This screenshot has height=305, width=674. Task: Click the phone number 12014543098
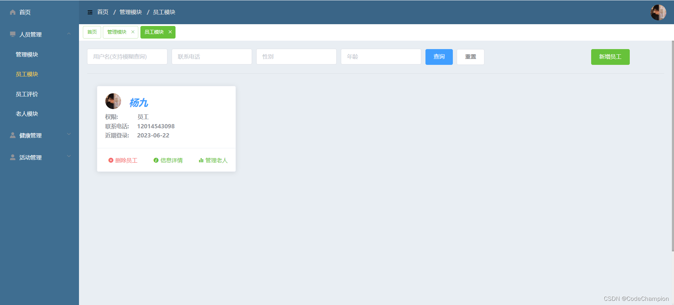click(x=156, y=126)
